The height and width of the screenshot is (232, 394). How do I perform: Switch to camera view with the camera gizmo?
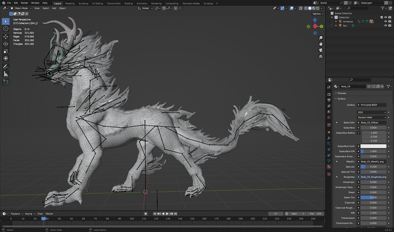(x=321, y=50)
